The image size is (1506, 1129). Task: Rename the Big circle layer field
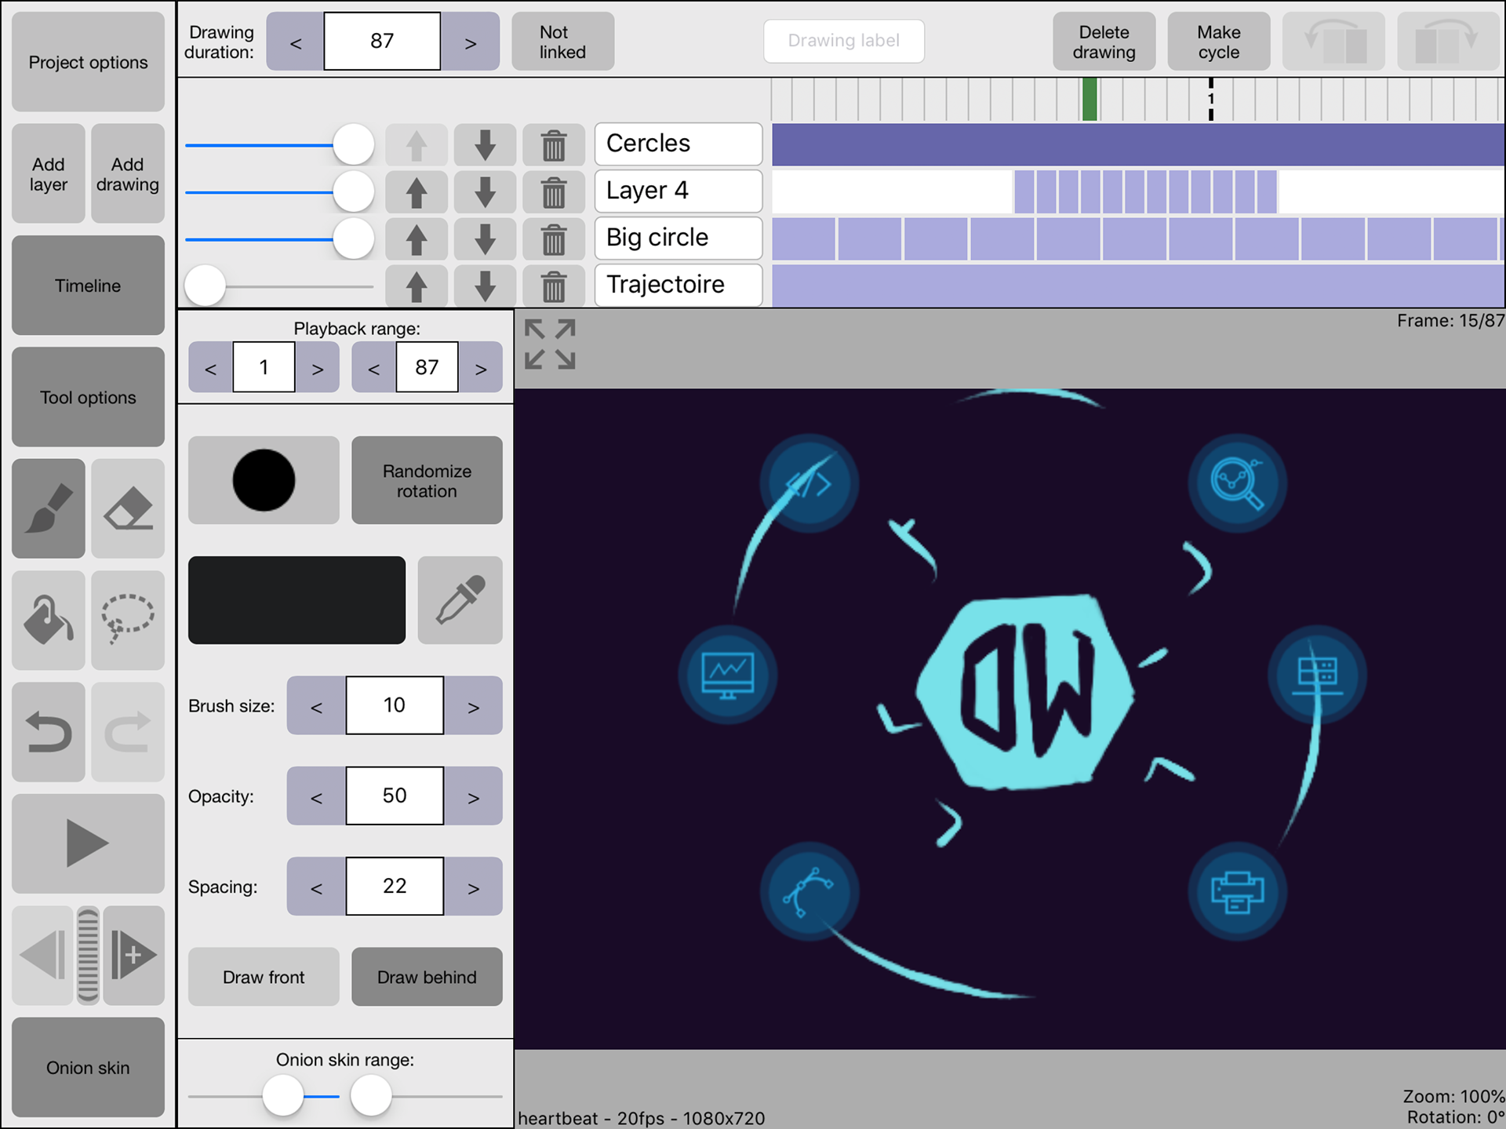pyautogui.click(x=678, y=238)
